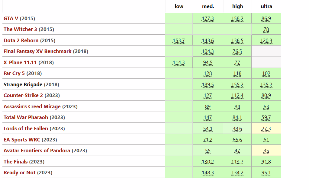
Task: Open Final Fantasy XV Benchmark link
Action: click(x=37, y=51)
